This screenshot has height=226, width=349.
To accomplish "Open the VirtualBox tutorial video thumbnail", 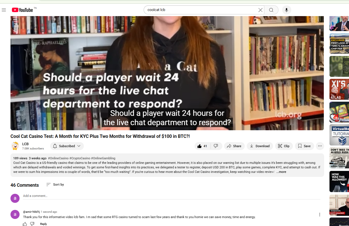I will point(339,135).
